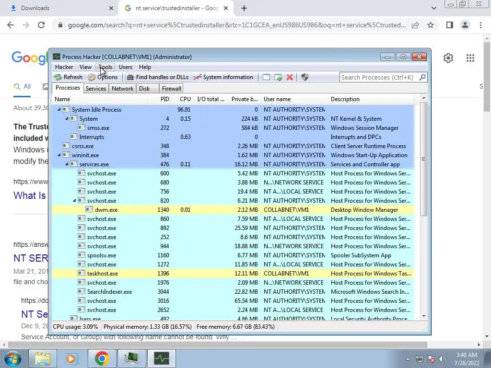The image size is (491, 368).
Task: Open Chrome side panel icon
Action: (450, 25)
